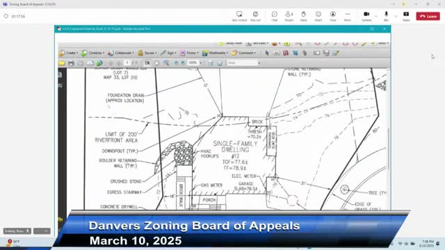Viewport: 445px width, 250px height.
Task: Click the zoom in plus button
Action: coord(183,63)
